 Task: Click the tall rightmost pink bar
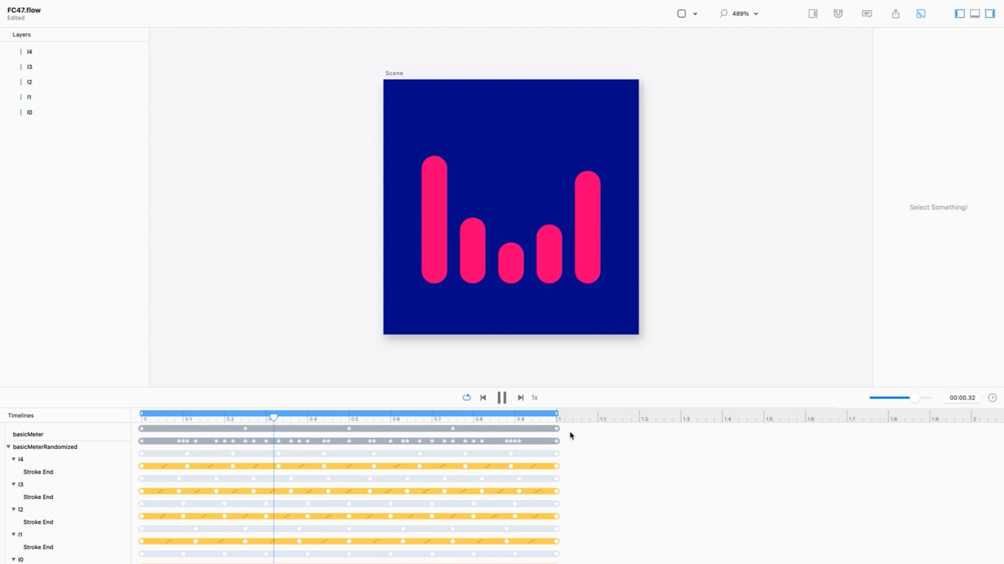[x=587, y=227]
